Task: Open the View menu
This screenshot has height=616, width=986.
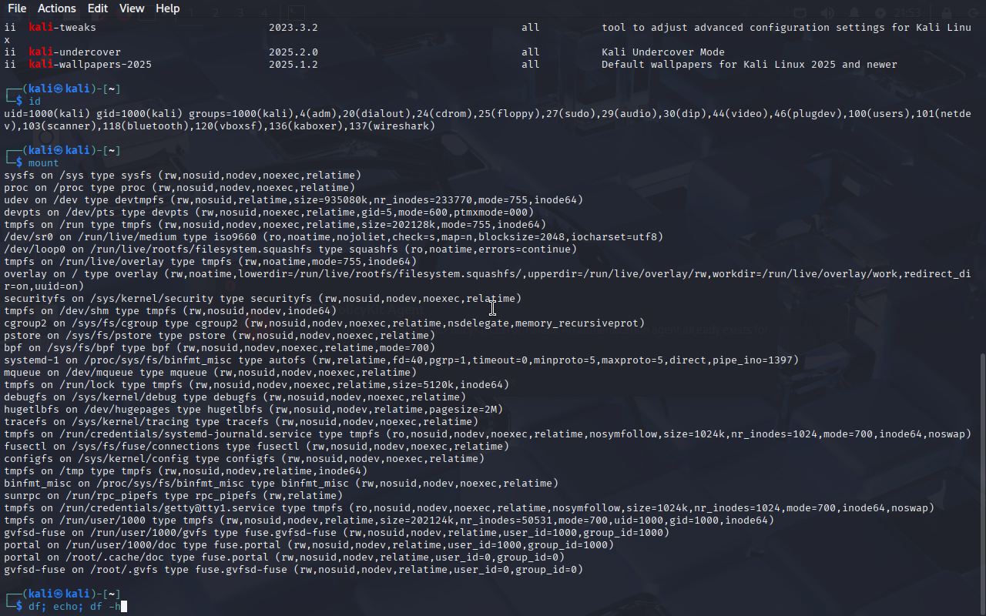Action: pos(132,8)
